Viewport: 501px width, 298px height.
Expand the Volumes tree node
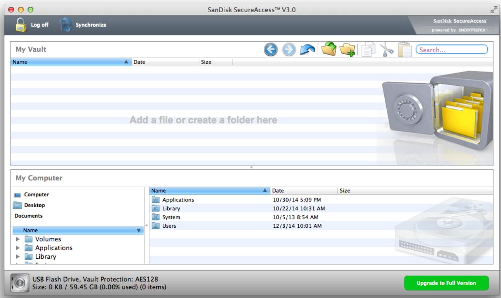tap(17, 239)
